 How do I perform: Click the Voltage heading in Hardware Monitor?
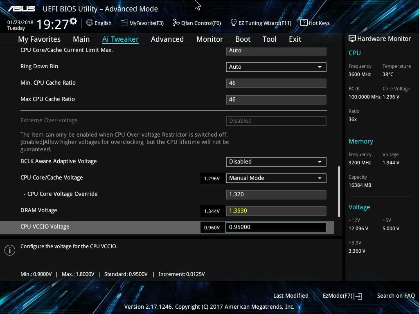[x=359, y=207]
